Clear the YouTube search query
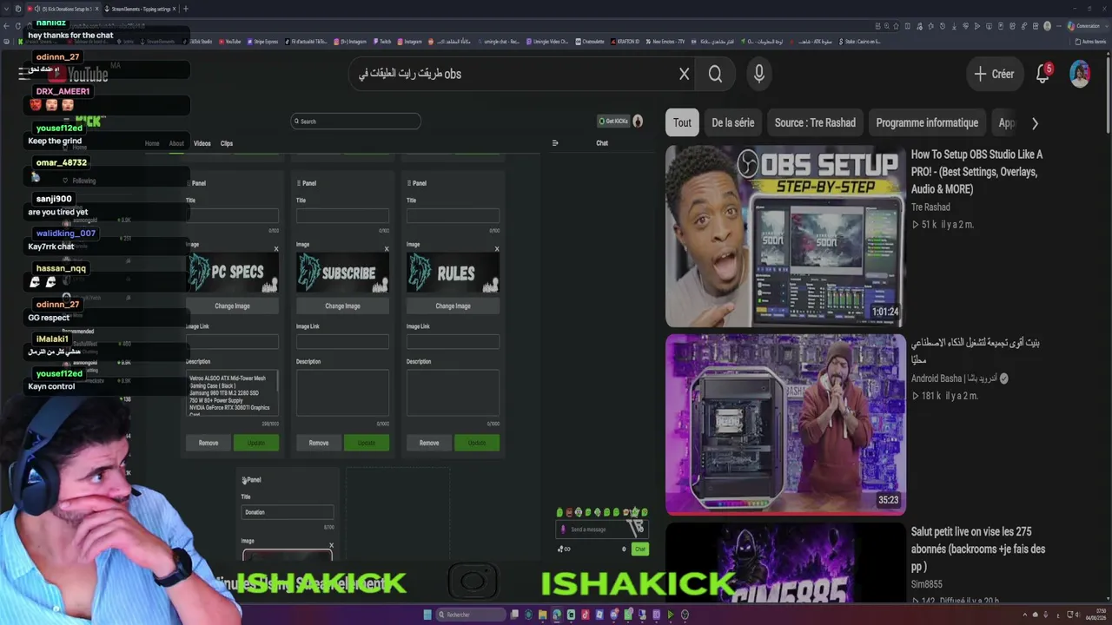Viewport: 1112px width, 625px height. (684, 74)
